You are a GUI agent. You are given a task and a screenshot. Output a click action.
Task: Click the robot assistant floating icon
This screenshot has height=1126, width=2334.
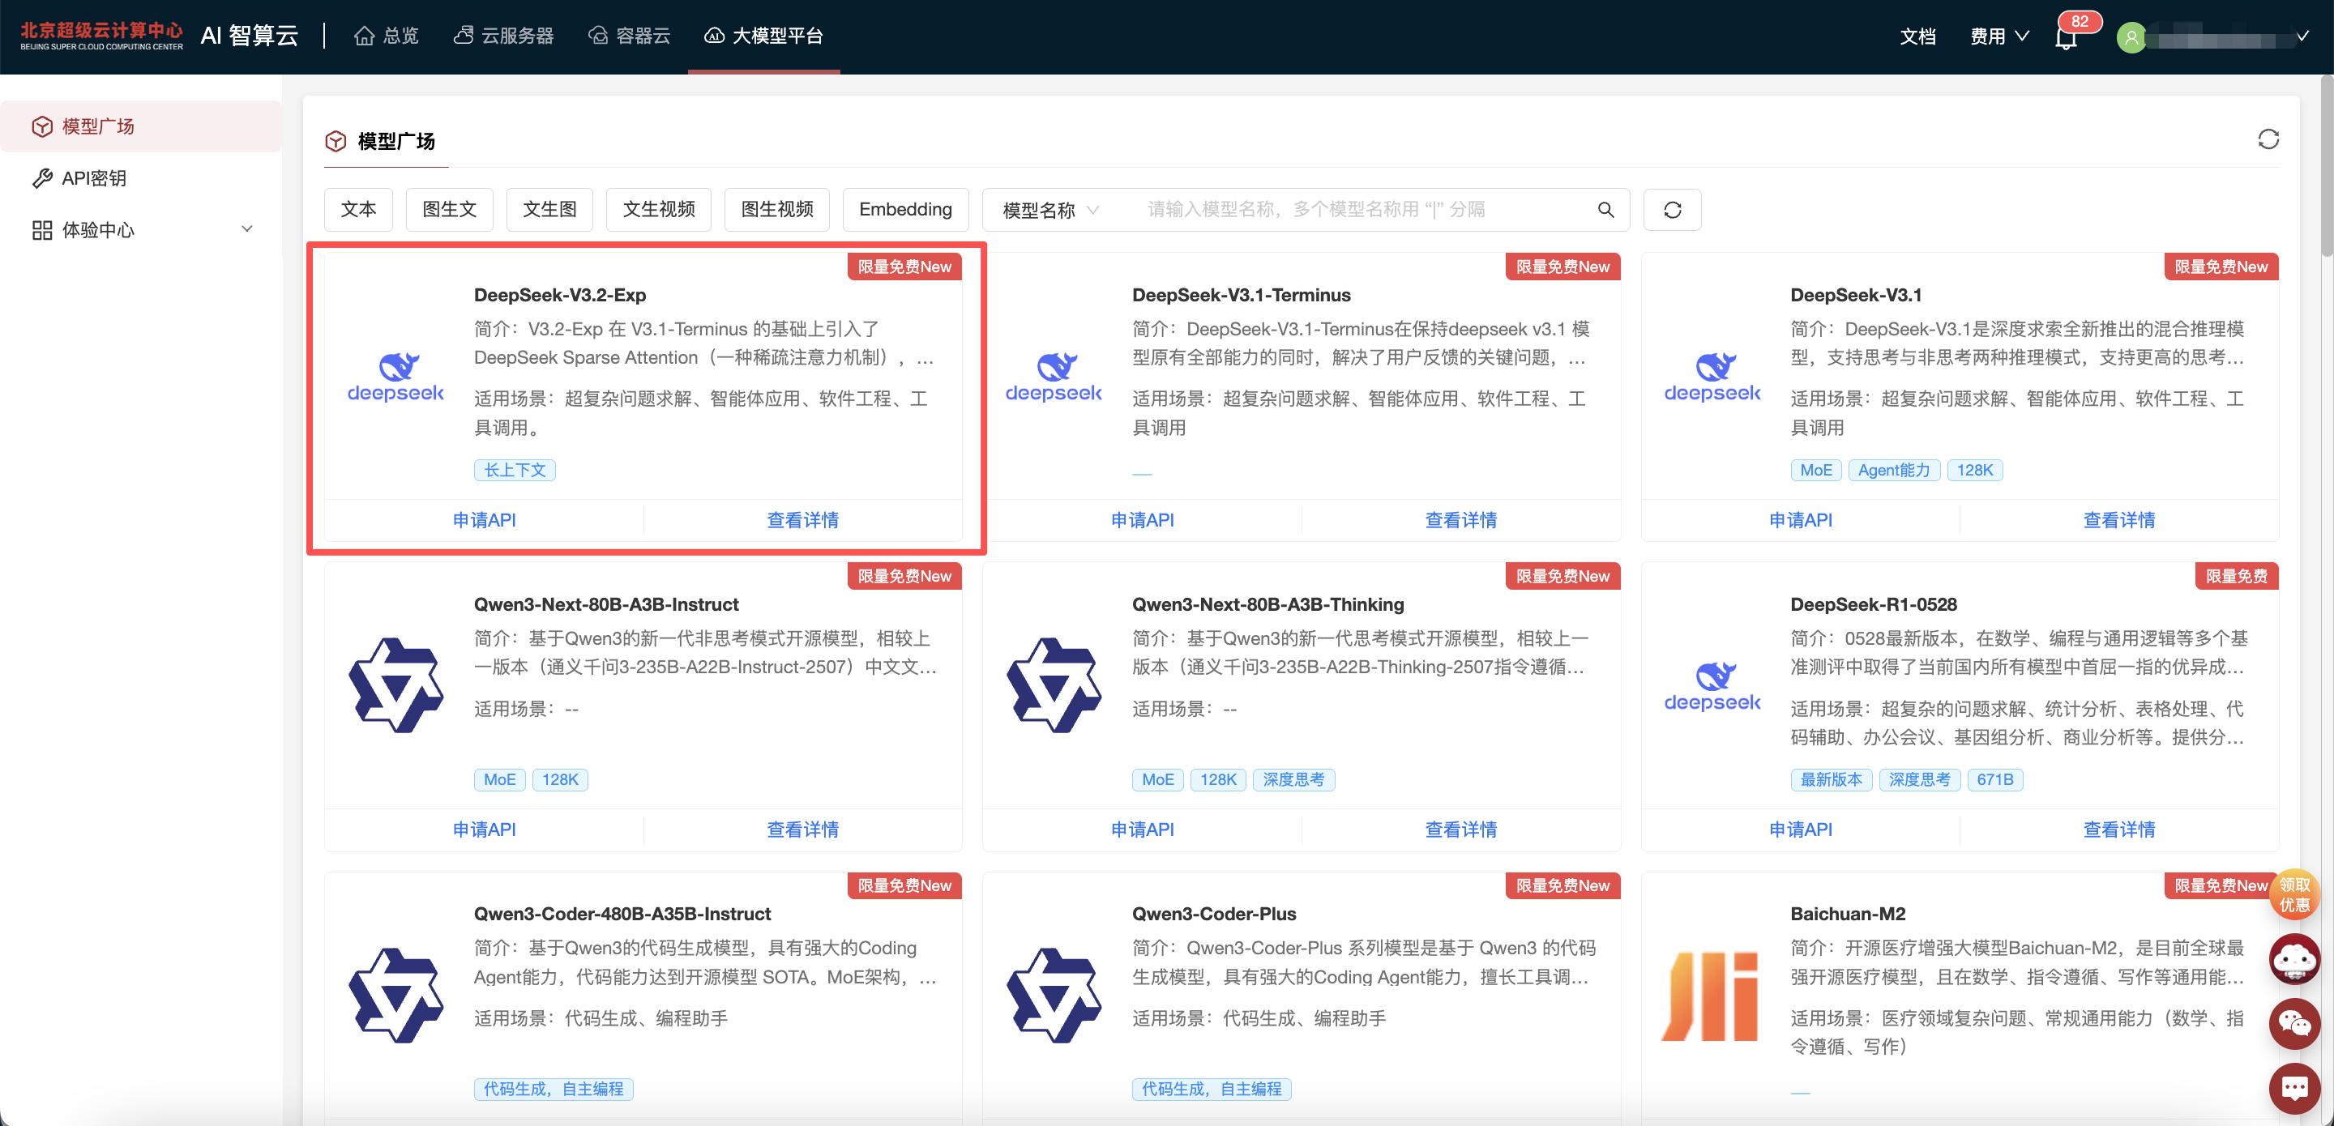tap(2293, 959)
